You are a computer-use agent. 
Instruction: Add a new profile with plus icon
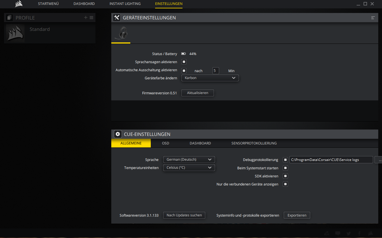pos(86,18)
